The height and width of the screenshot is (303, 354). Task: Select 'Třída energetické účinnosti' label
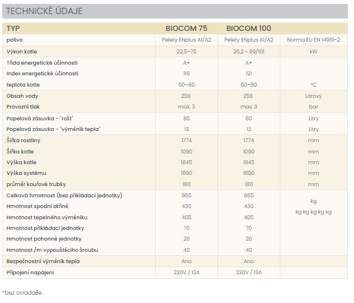click(42, 63)
